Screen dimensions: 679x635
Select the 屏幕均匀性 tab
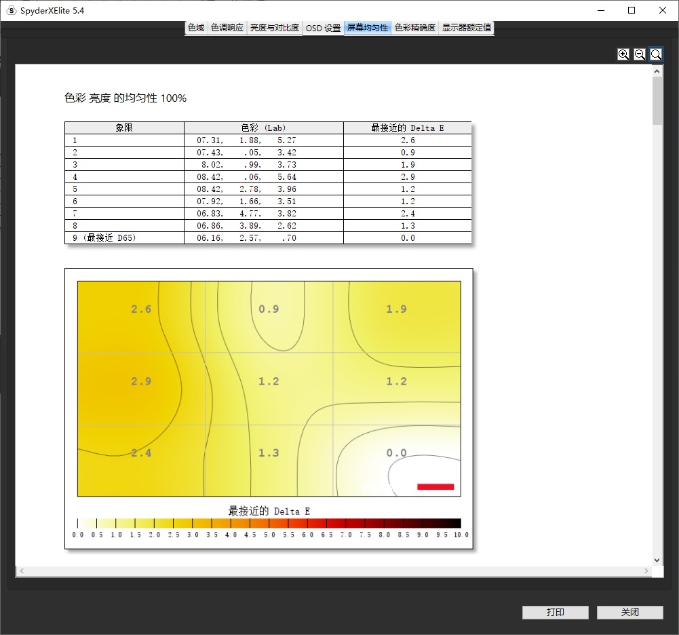tap(368, 28)
